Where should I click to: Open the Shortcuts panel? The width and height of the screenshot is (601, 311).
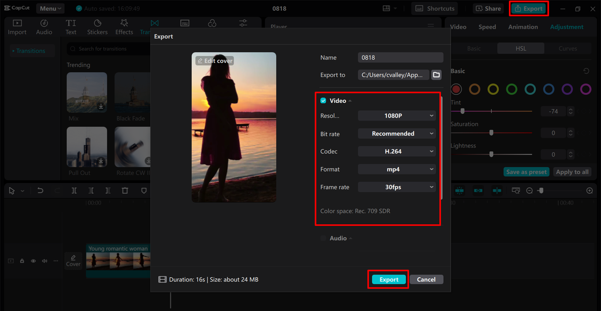click(x=435, y=8)
